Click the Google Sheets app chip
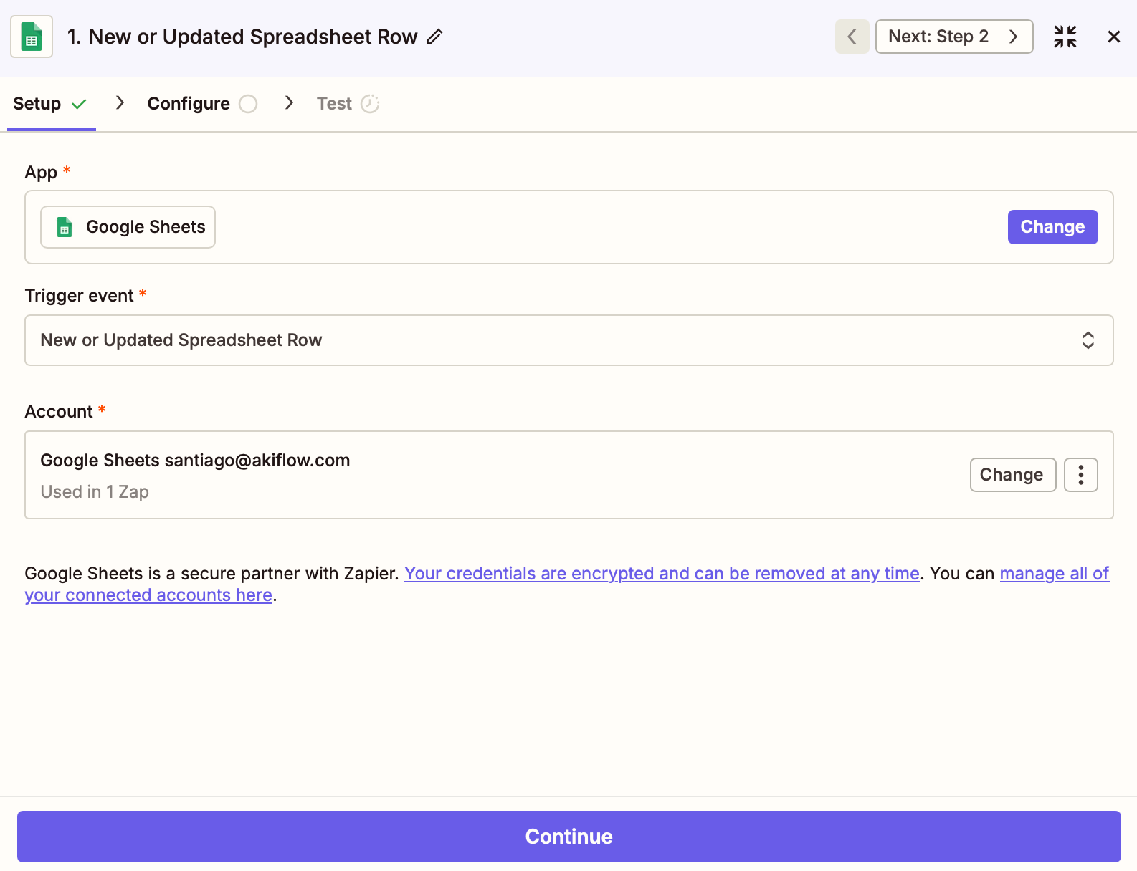 pos(128,227)
